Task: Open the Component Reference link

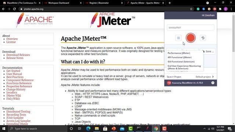Action: click(x=20, y=80)
